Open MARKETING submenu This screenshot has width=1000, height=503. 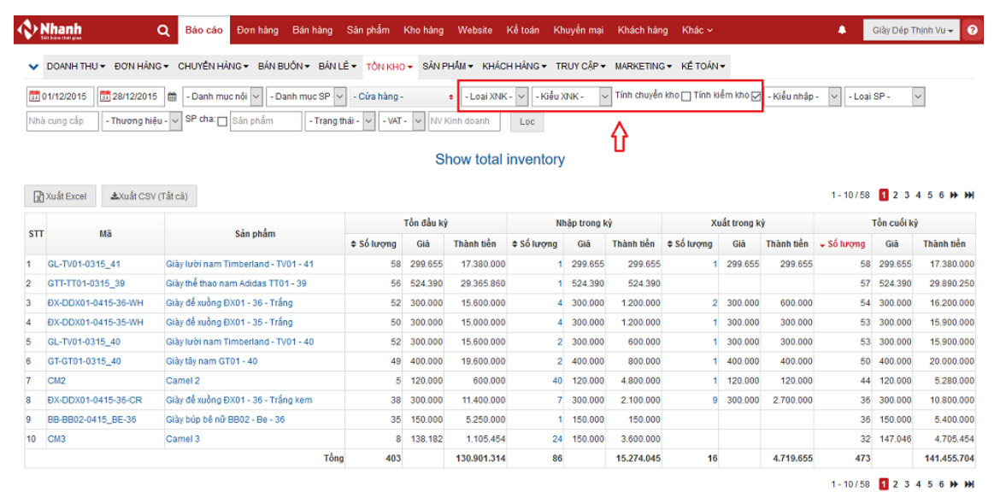pos(643,67)
